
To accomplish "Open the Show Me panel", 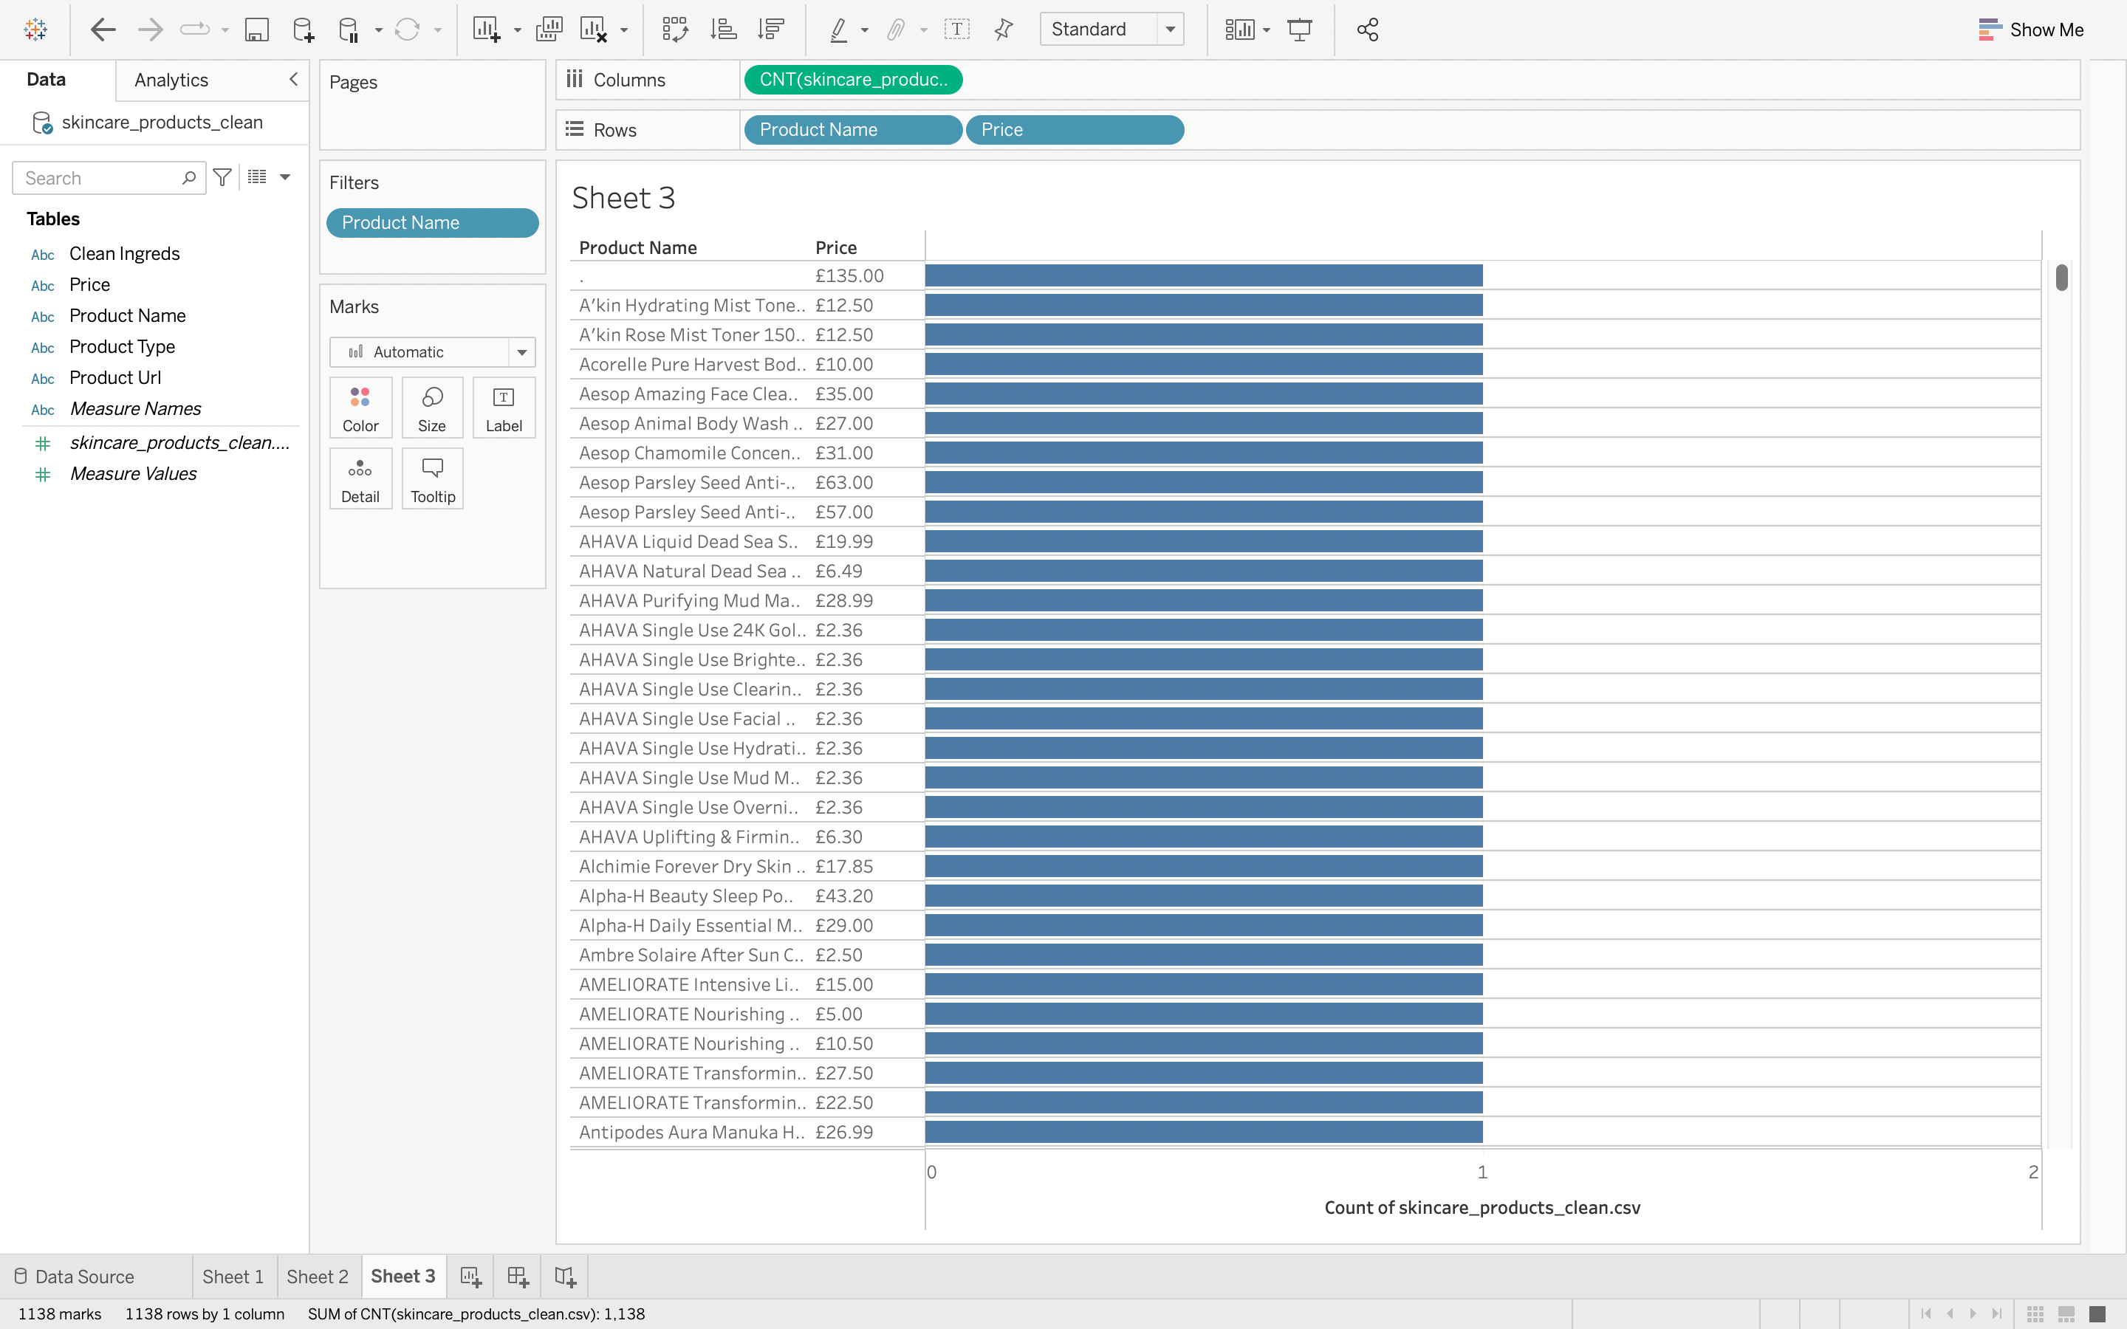I will [x=2030, y=29].
